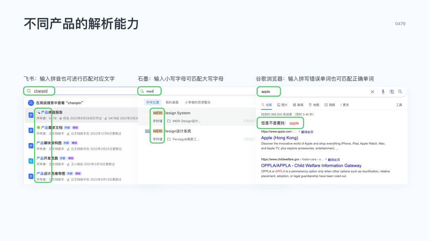Screen dimensions: 429x241
Task: Expand the 更多 menu in Google tabs
Action: pyautogui.click(x=345, y=105)
